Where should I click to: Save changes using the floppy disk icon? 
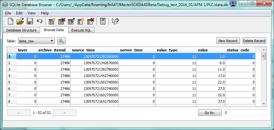point(30,22)
